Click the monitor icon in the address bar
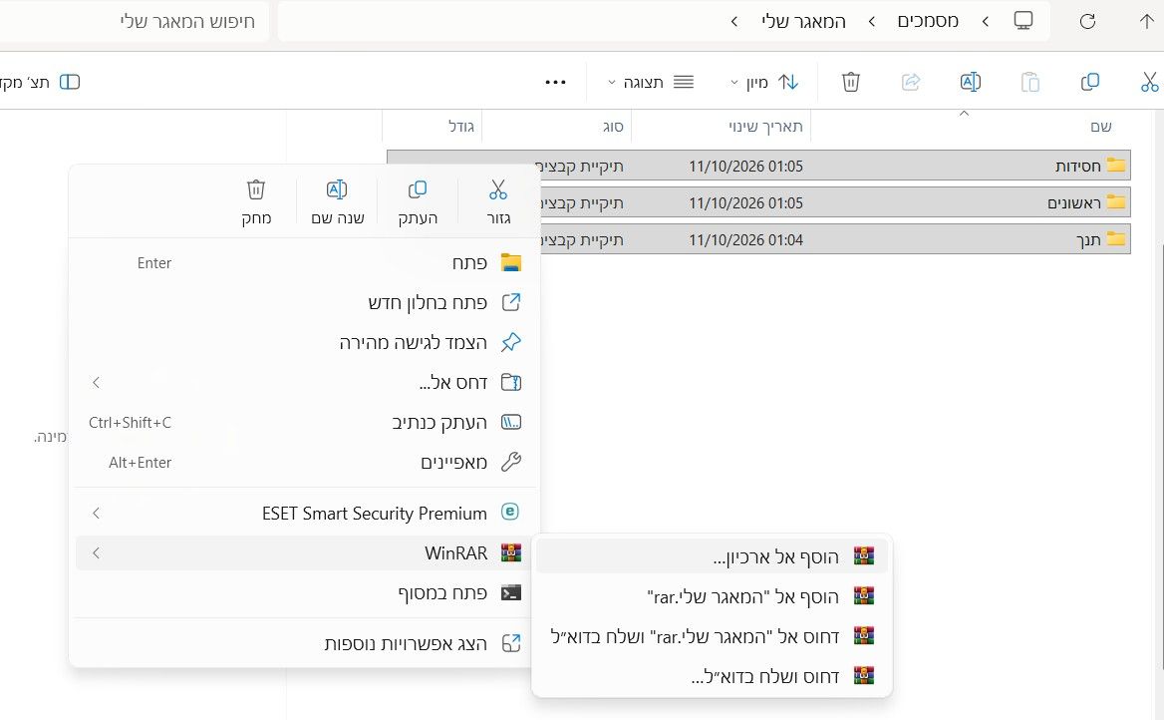 1023,21
